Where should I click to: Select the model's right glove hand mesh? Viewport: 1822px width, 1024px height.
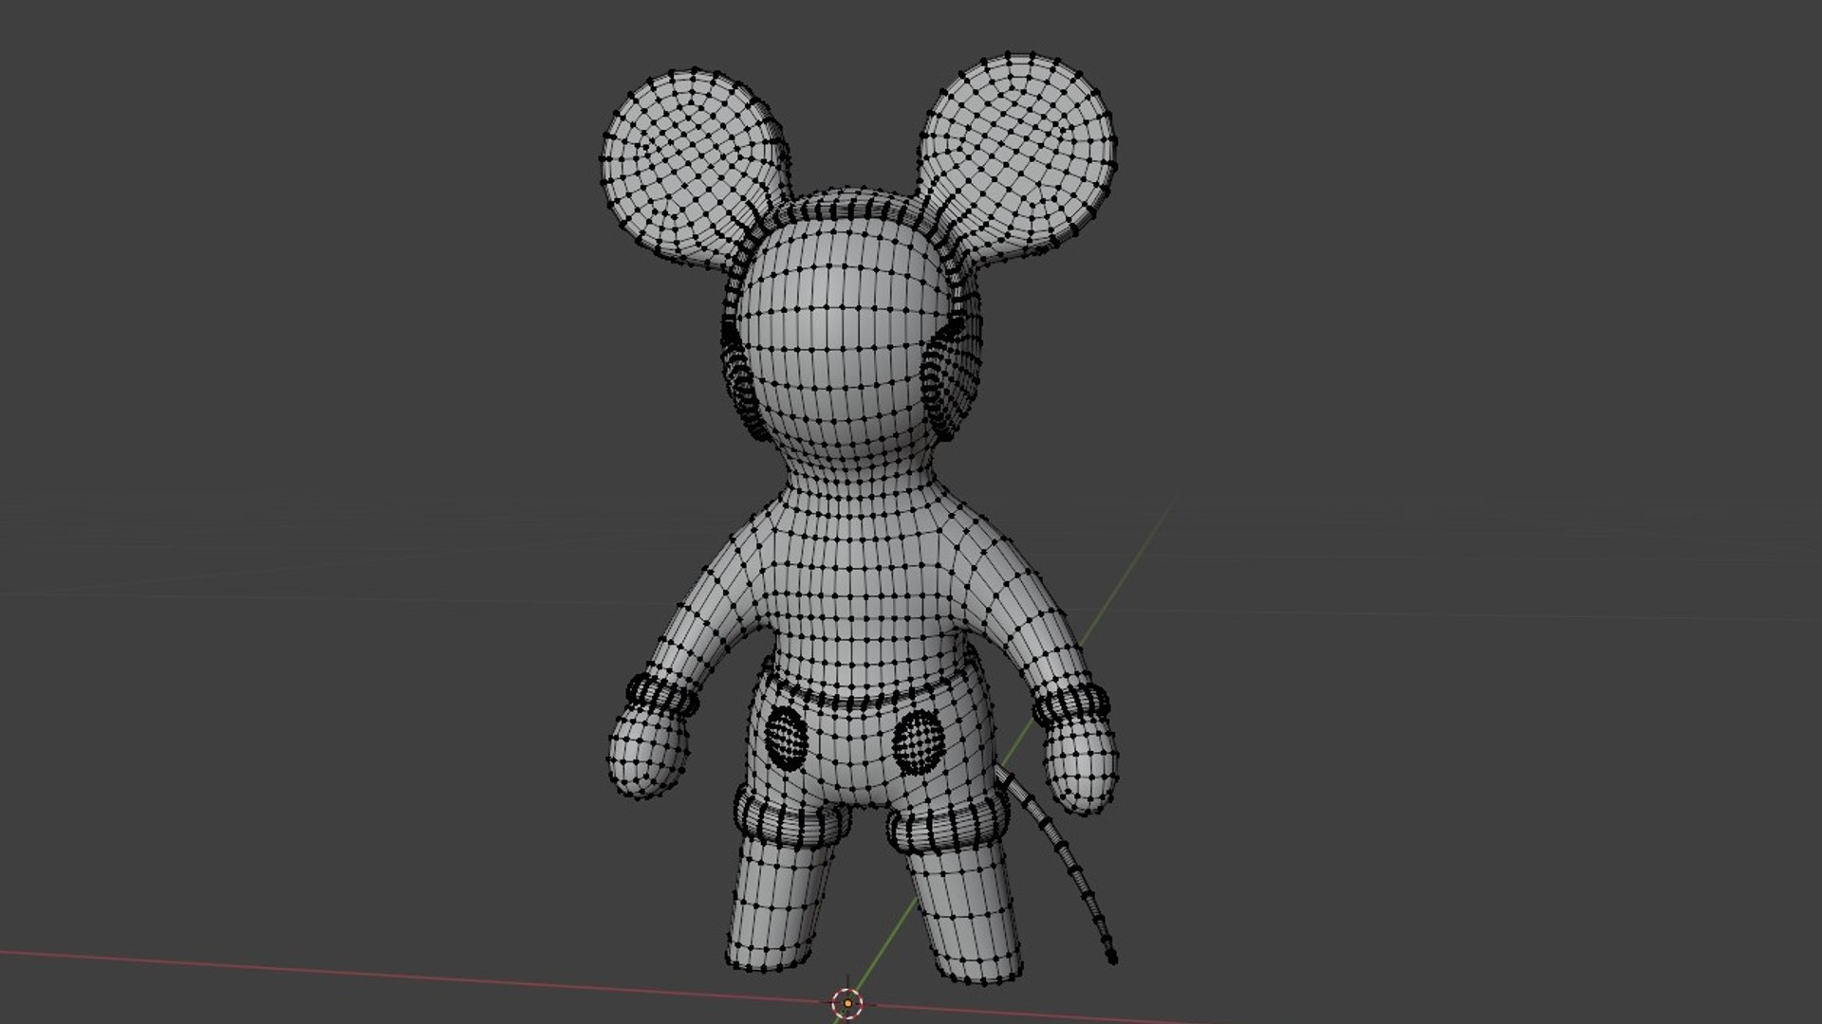click(1081, 766)
